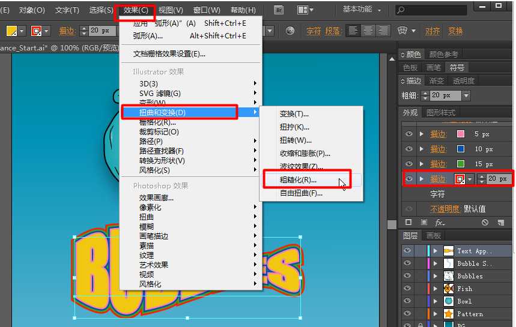516x327 pixels.
Task: Click duplicate selected item icon in Appearance panel
Action: [x=501, y=223]
